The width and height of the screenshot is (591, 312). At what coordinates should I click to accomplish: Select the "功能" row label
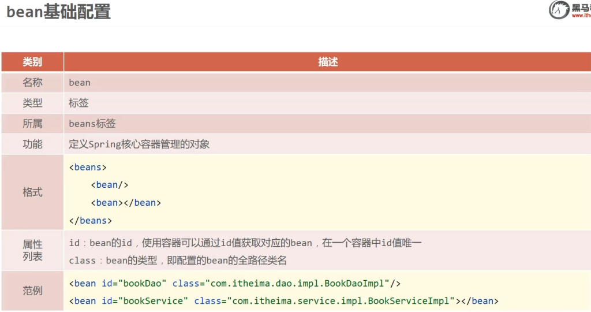32,144
